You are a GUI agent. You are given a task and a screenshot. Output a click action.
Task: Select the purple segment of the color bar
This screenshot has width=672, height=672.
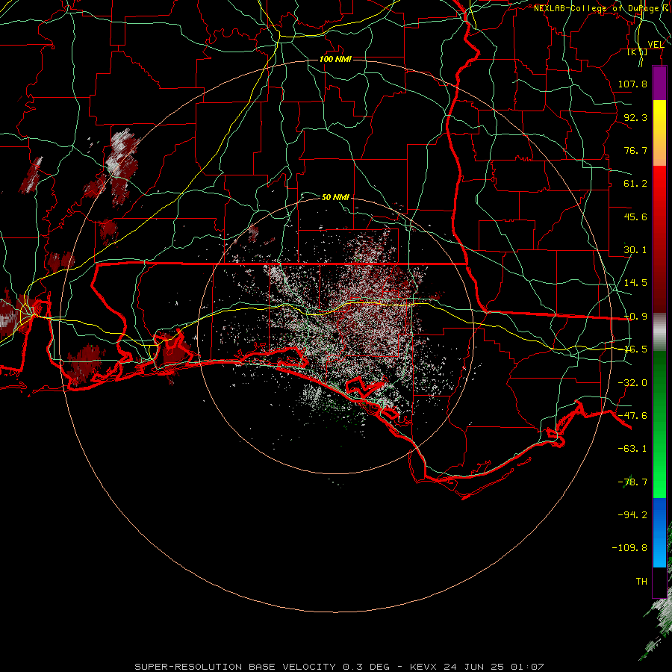[x=659, y=83]
